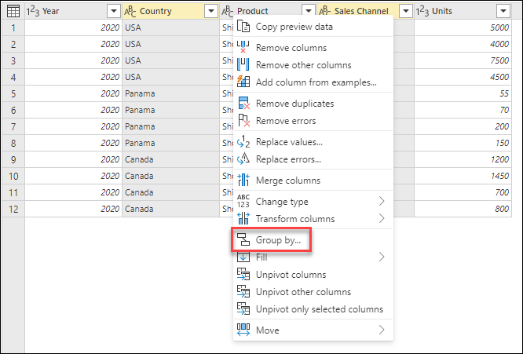Click the Unpivot only selected columns icon

[x=243, y=308]
